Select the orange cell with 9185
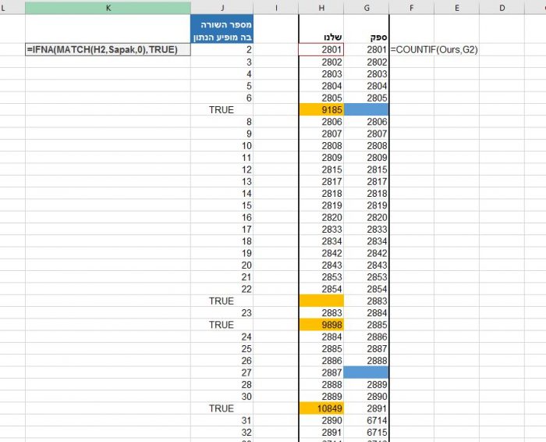Image resolution: width=546 pixels, height=442 pixels. [x=321, y=110]
